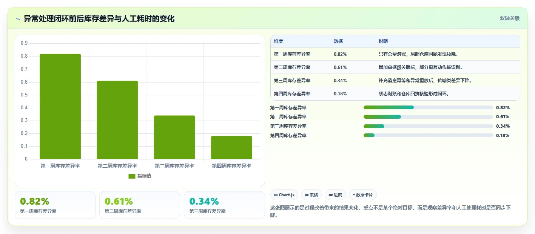Open the 0.34% 第三周库存差异率 data card
Screen dimensions: 535x234
point(224,205)
